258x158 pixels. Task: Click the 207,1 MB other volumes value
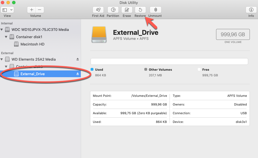tap(155, 75)
